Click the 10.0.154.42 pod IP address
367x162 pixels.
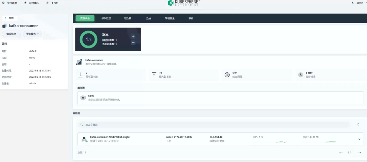[216, 137]
